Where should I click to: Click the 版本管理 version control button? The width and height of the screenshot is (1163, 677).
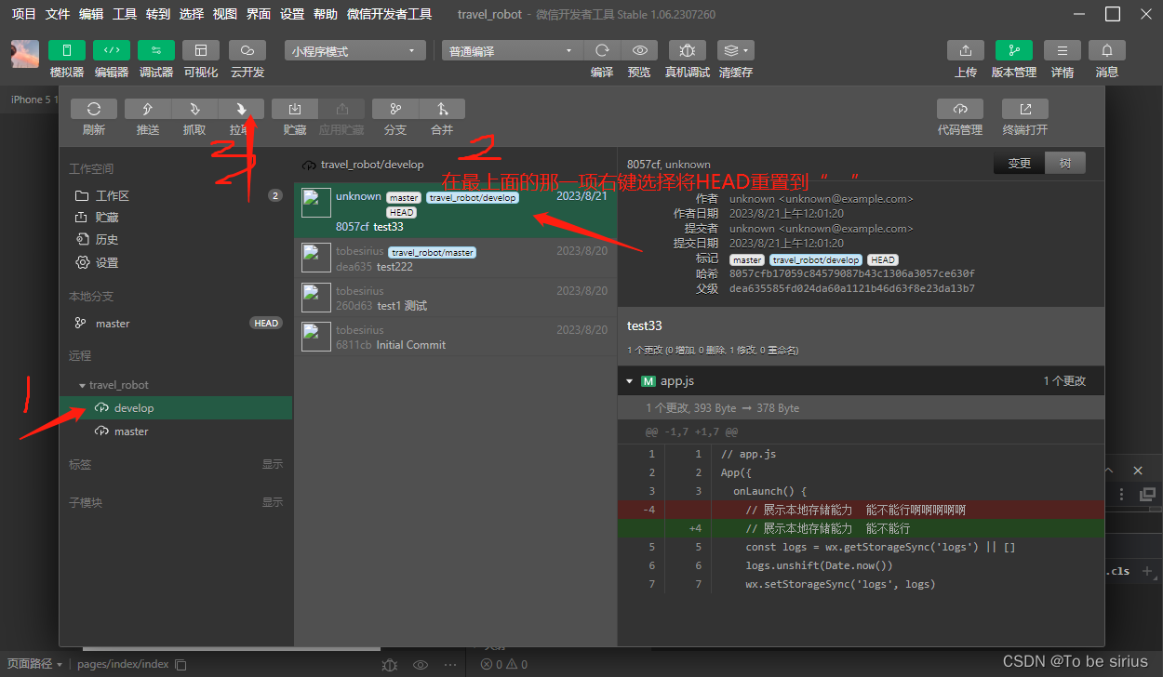[x=1014, y=50]
